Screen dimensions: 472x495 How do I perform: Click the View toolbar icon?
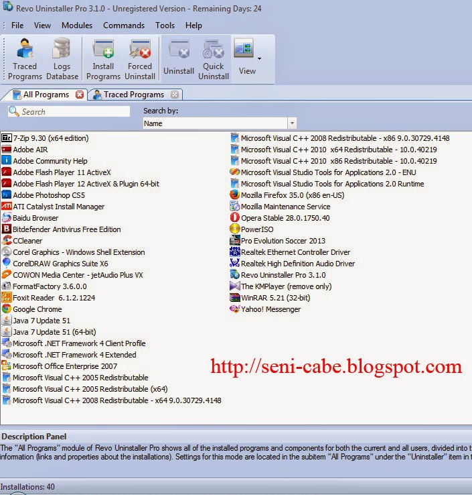click(244, 48)
